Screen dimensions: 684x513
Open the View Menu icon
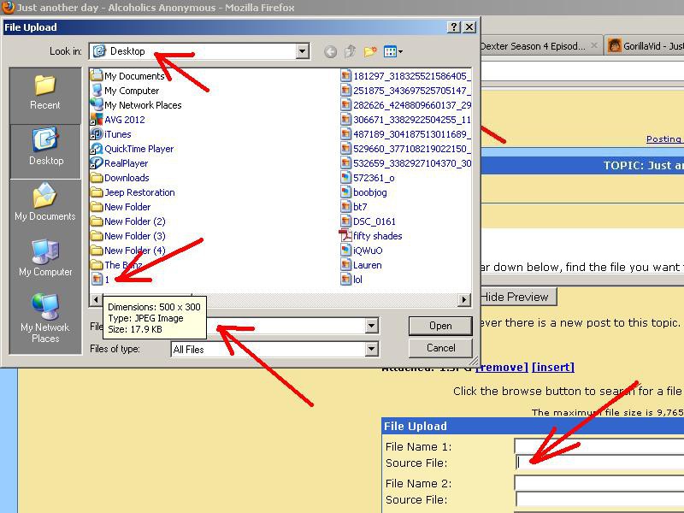point(392,52)
